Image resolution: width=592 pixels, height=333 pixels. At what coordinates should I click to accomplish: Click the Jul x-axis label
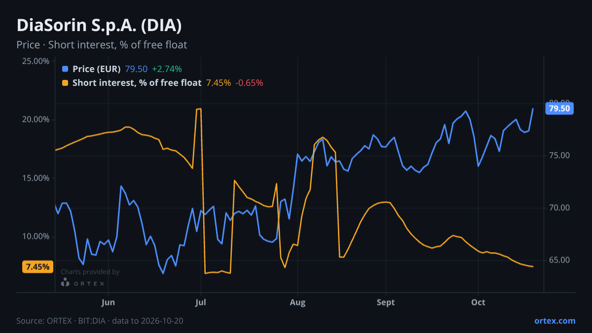[x=201, y=302]
